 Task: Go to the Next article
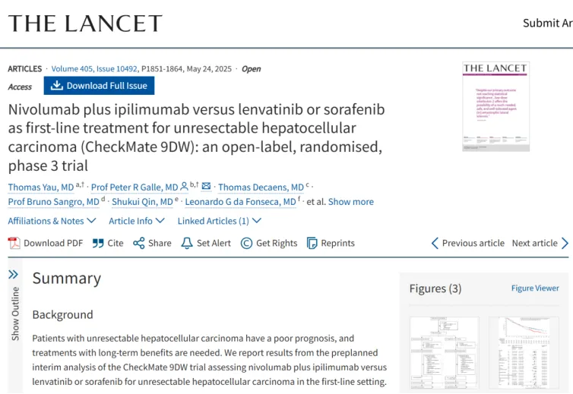[540, 243]
